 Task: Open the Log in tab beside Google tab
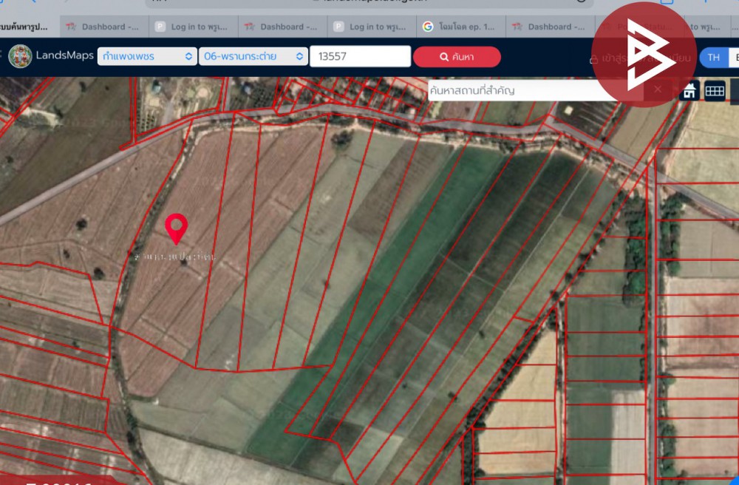[x=372, y=27]
